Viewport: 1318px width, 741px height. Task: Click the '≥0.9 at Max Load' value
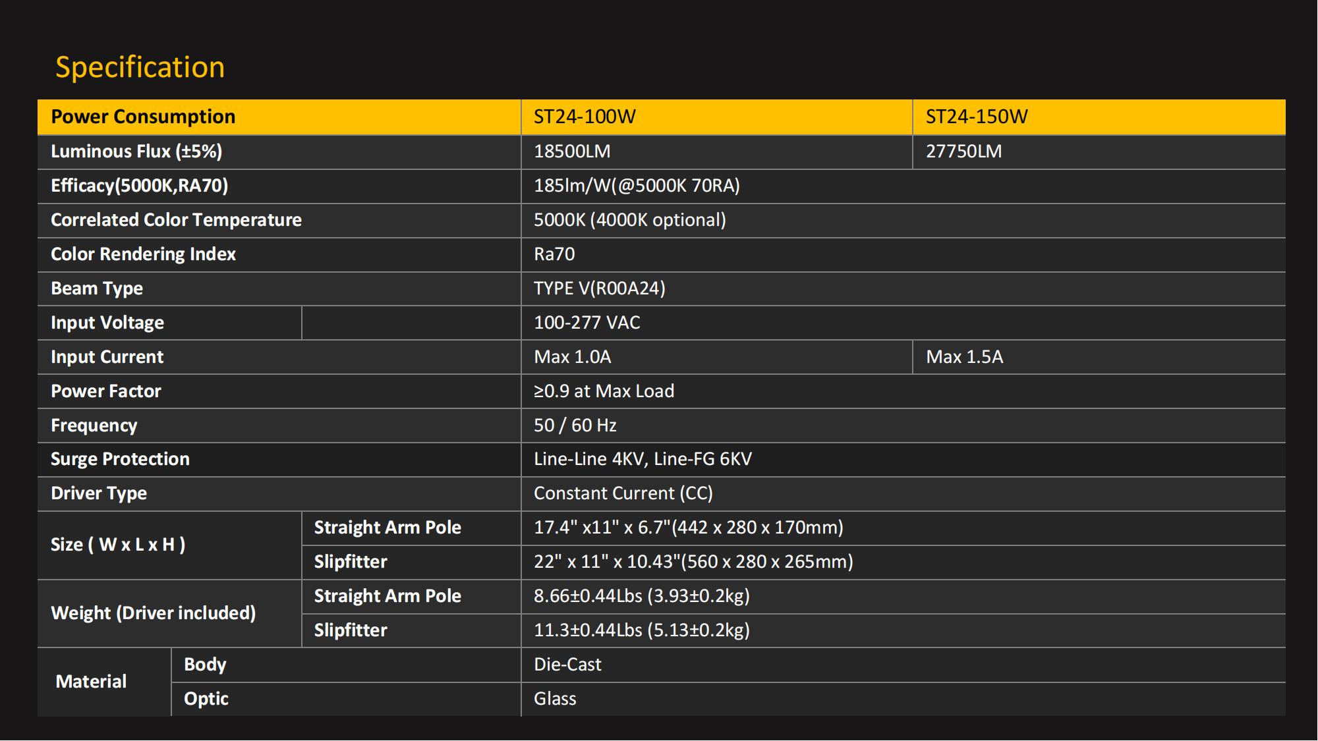pyautogui.click(x=604, y=391)
